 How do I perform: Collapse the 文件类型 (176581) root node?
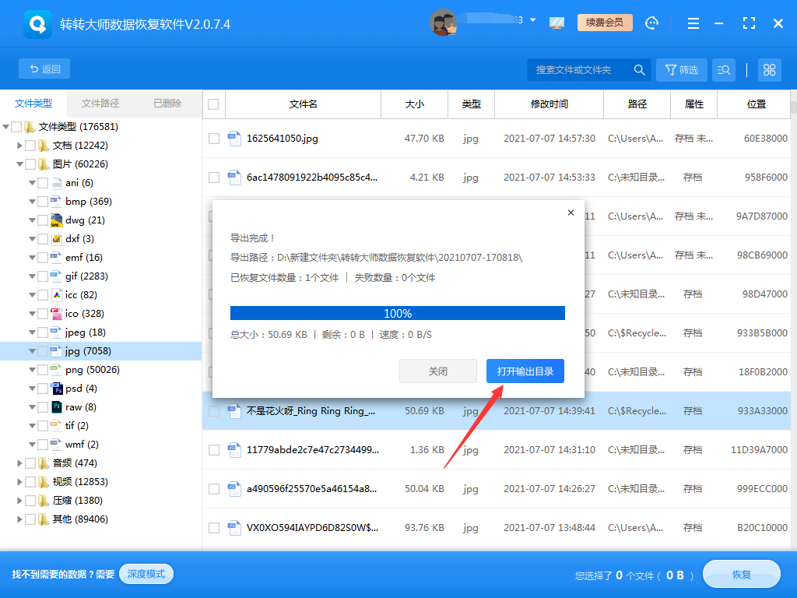(6, 127)
